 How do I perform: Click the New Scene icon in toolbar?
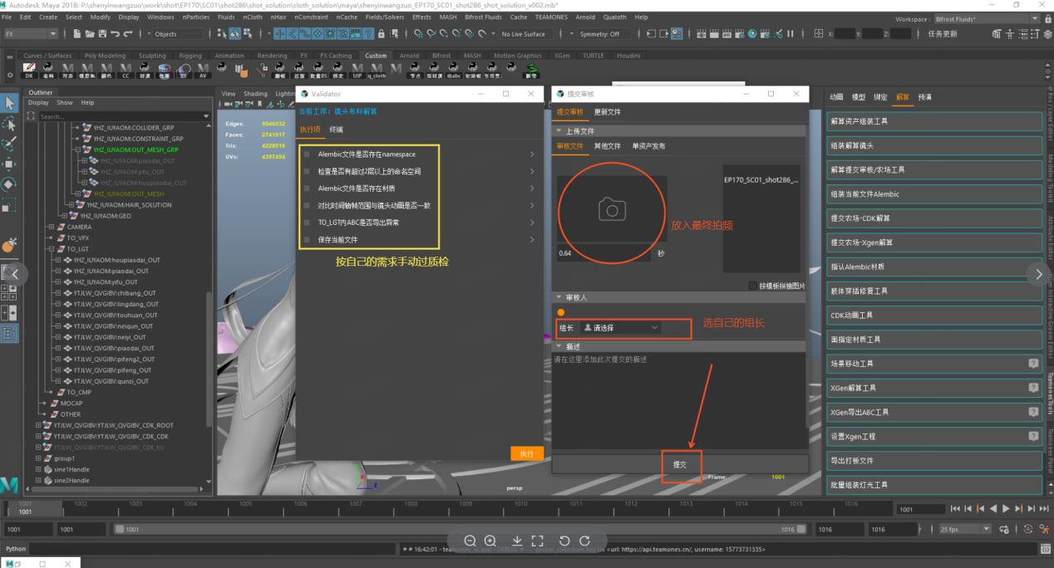point(77,34)
